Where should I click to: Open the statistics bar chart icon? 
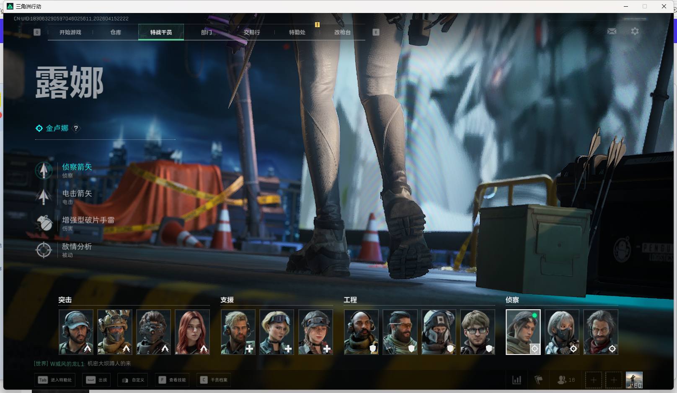tap(517, 380)
